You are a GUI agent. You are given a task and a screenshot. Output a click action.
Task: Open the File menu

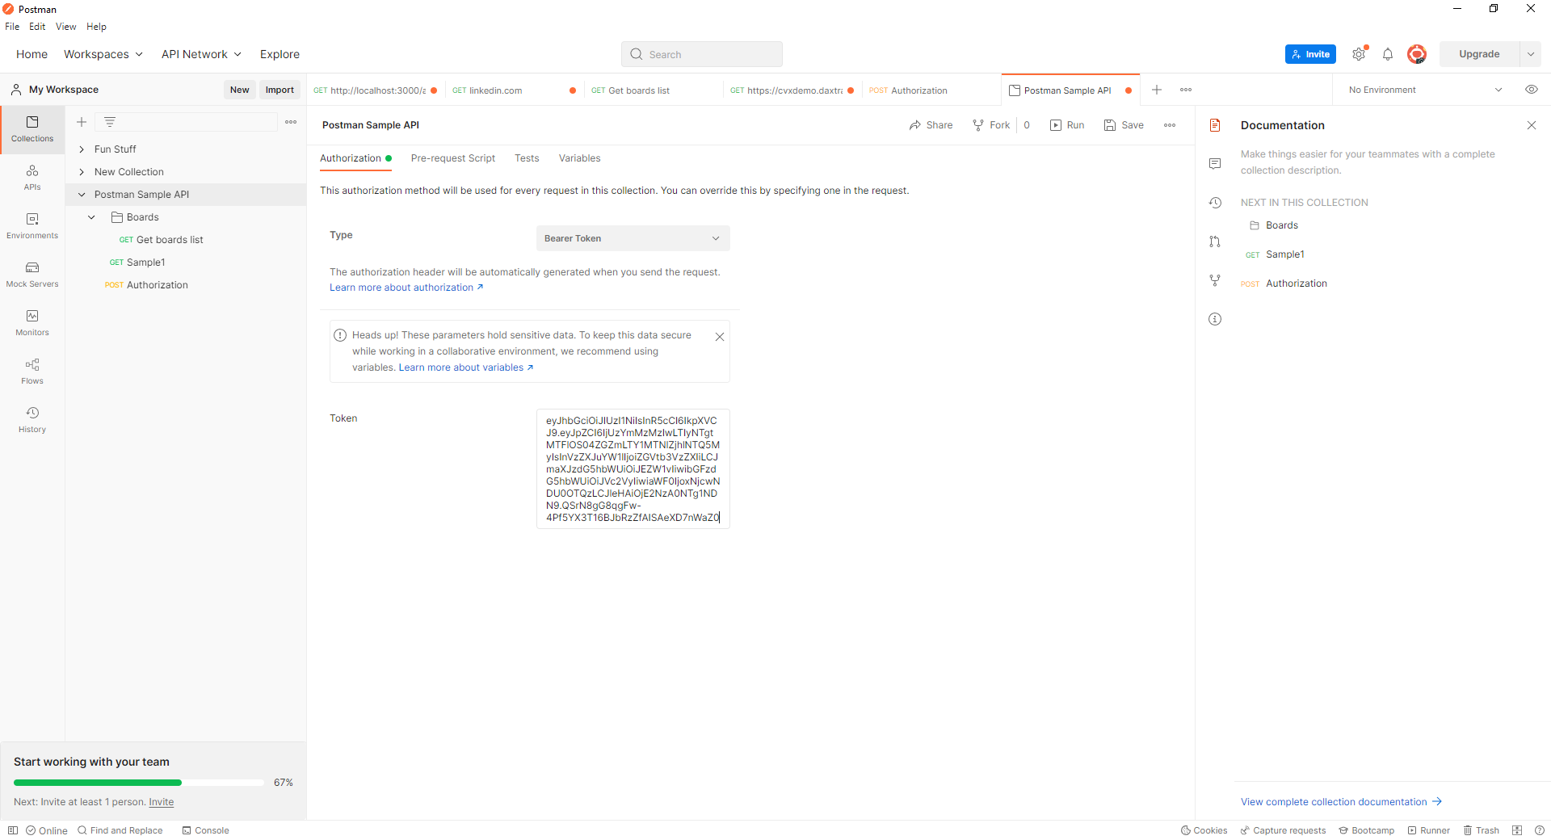pyautogui.click(x=12, y=27)
